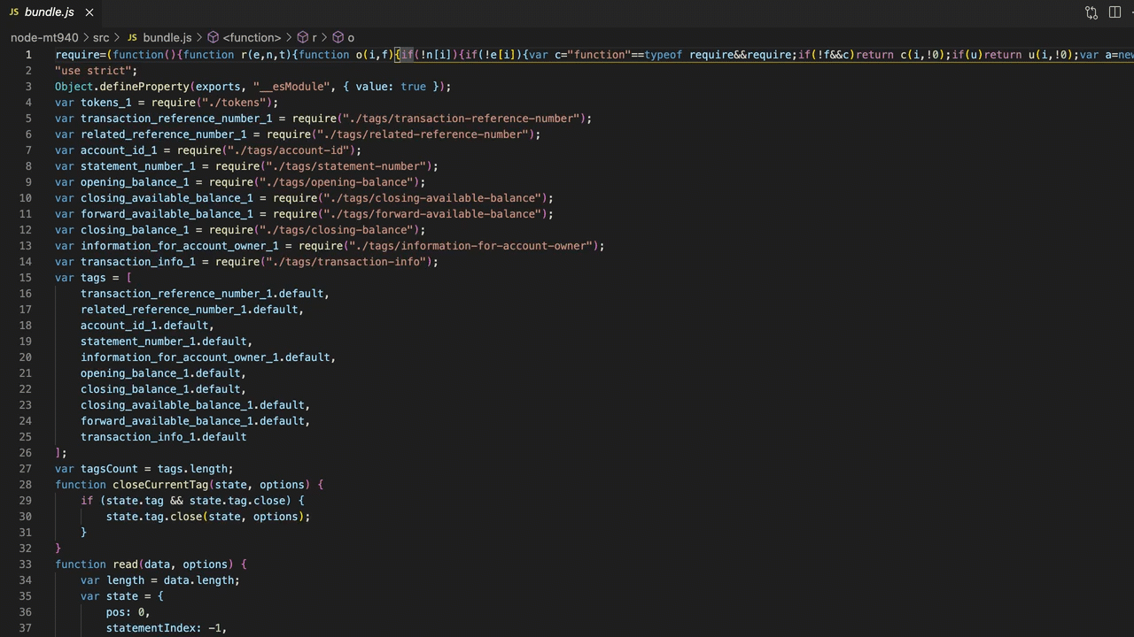Click forward_available_balance_1 variable on line 11
Screen dimensions: 1134x637
click(167, 214)
